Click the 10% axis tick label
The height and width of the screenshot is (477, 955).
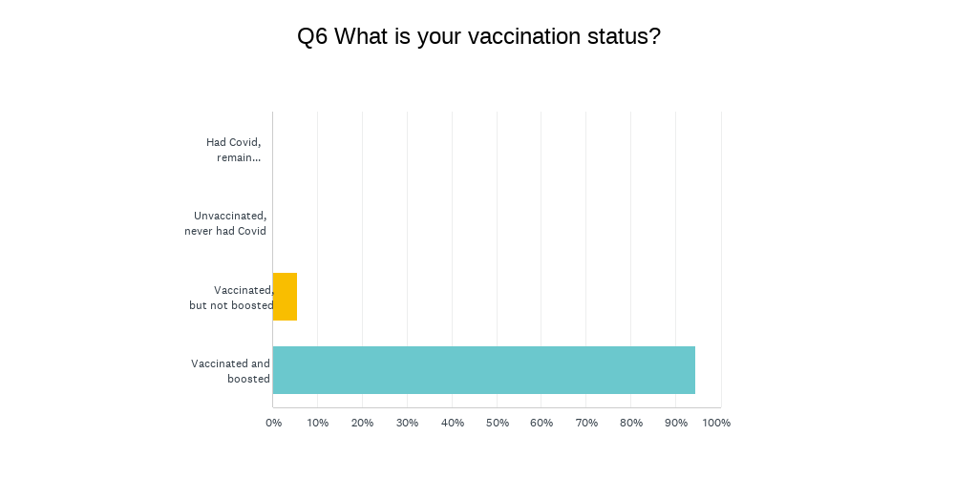click(317, 423)
